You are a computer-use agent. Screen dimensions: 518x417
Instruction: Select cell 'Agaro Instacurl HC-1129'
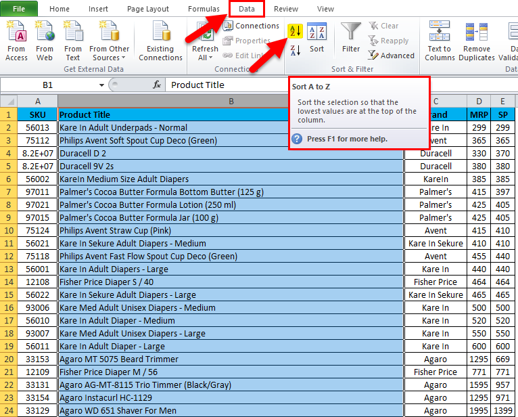tap(231, 397)
